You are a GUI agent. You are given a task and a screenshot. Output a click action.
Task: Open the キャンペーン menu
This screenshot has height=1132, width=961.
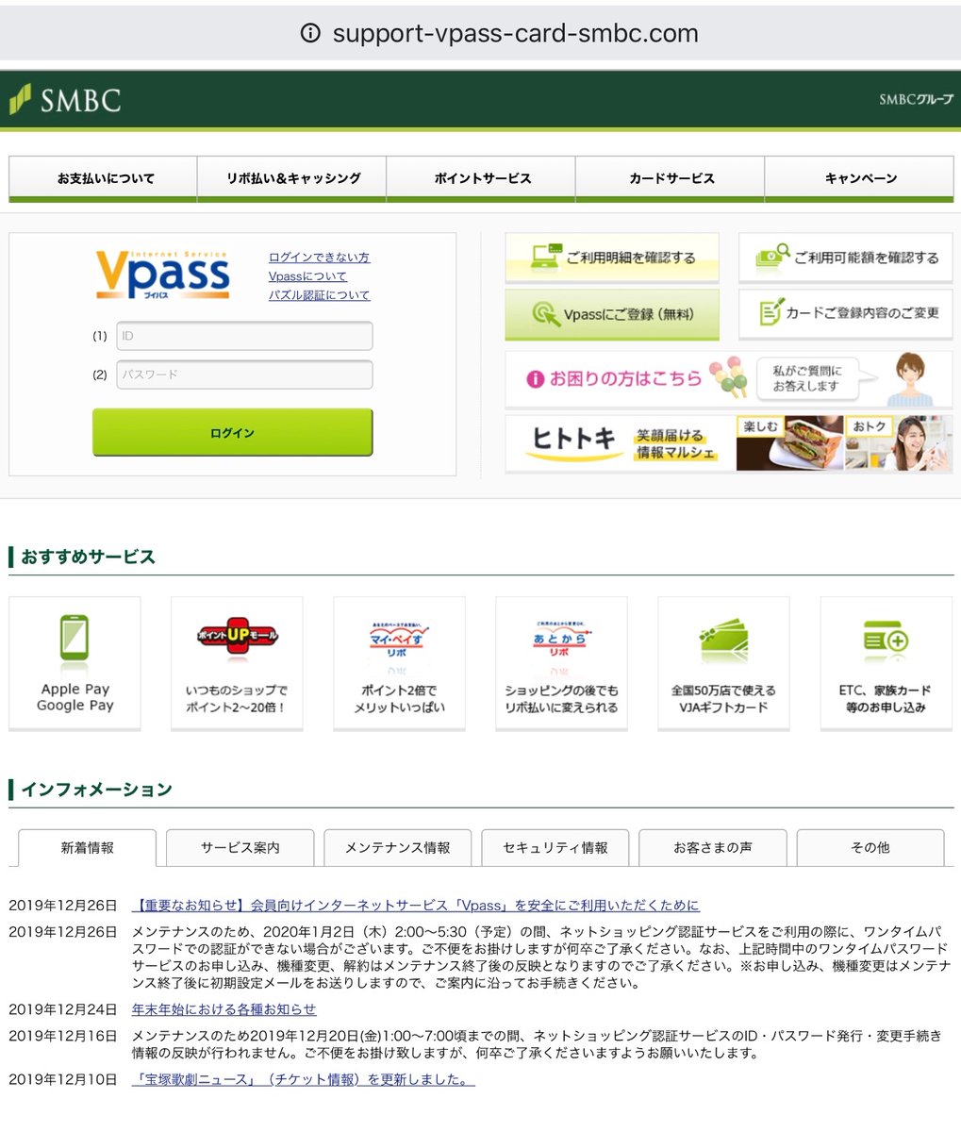(859, 178)
